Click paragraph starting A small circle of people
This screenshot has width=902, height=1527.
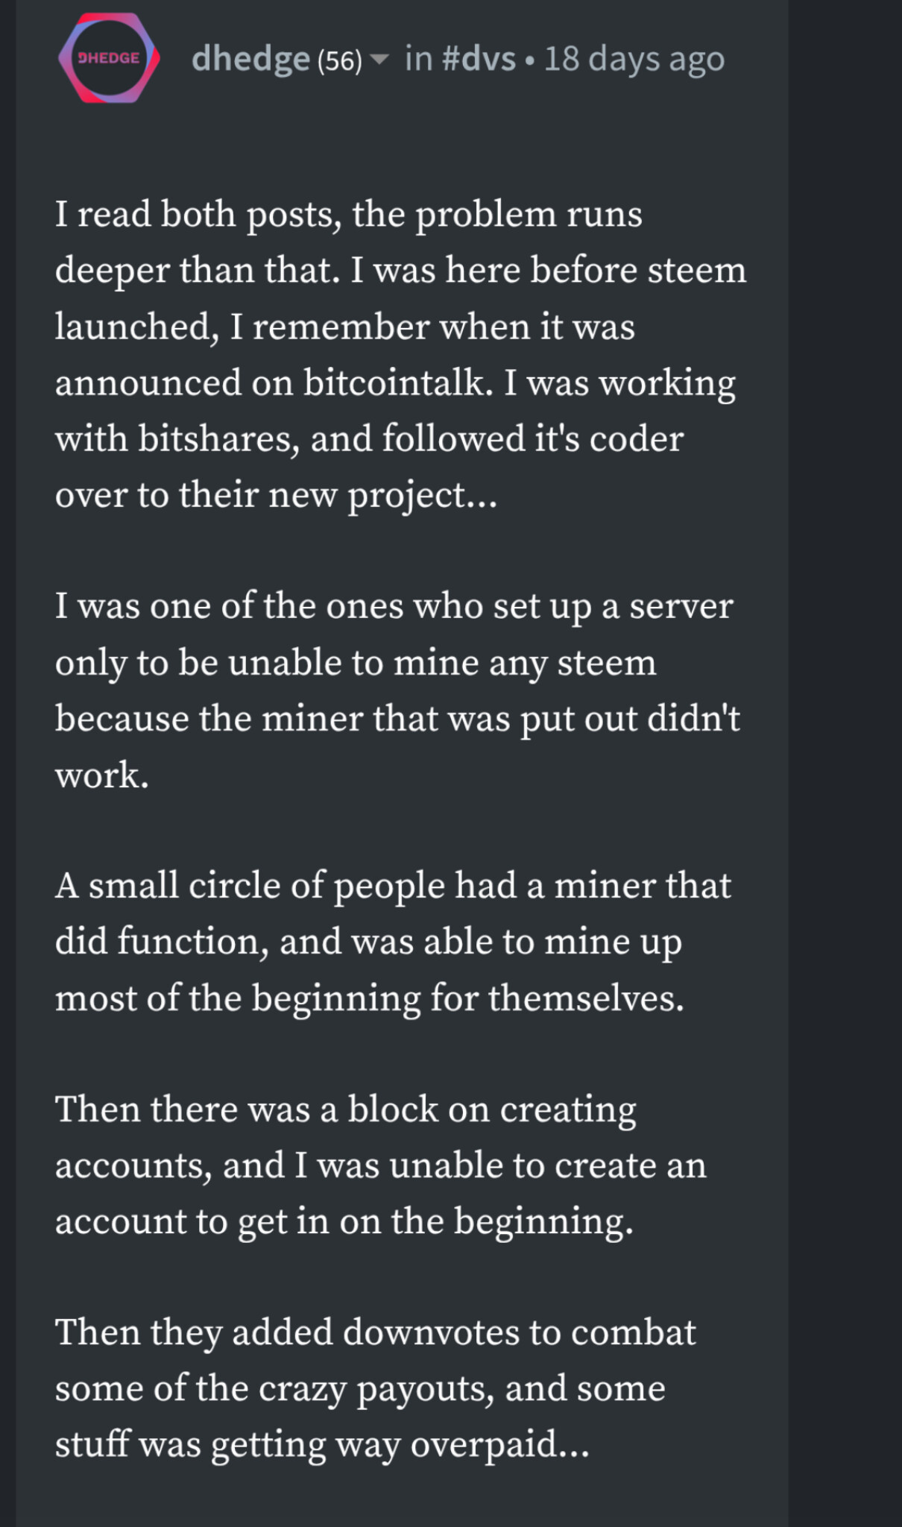coord(393,942)
